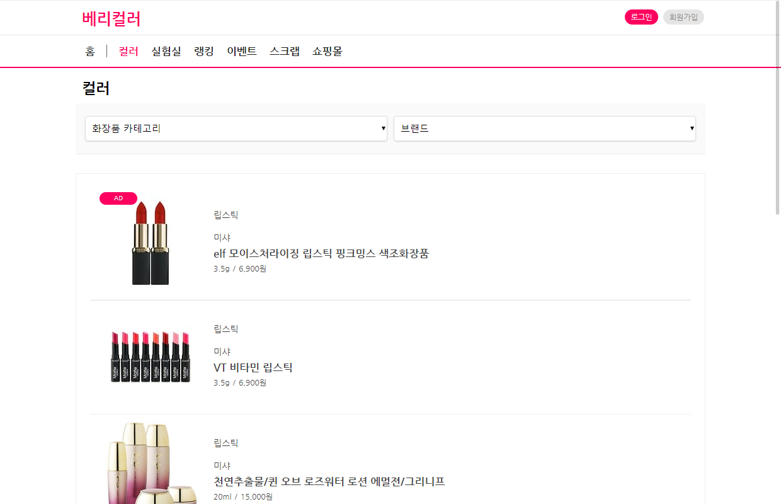781x504 pixels.
Task: Select the 컬러 navigation tab
Action: coord(128,52)
